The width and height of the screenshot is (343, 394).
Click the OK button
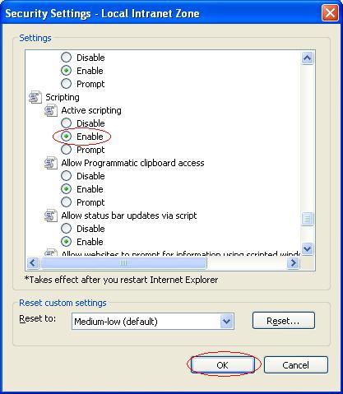(x=222, y=365)
